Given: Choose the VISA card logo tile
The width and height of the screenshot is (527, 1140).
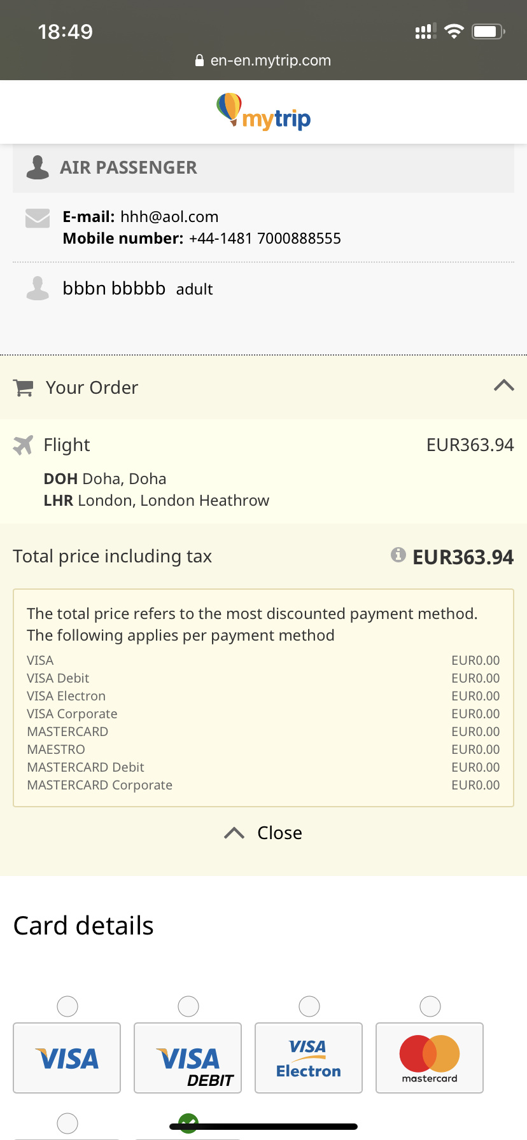Looking at the screenshot, I should pyautogui.click(x=67, y=1058).
